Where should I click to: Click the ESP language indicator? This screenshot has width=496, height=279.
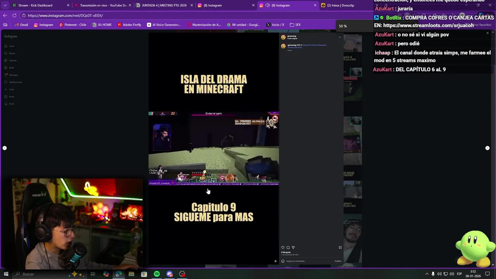[460, 274]
